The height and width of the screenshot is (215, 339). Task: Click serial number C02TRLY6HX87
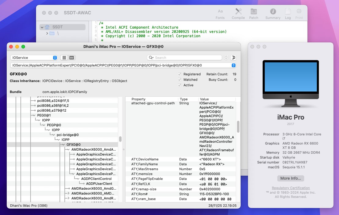pyautogui.click(x=295, y=162)
